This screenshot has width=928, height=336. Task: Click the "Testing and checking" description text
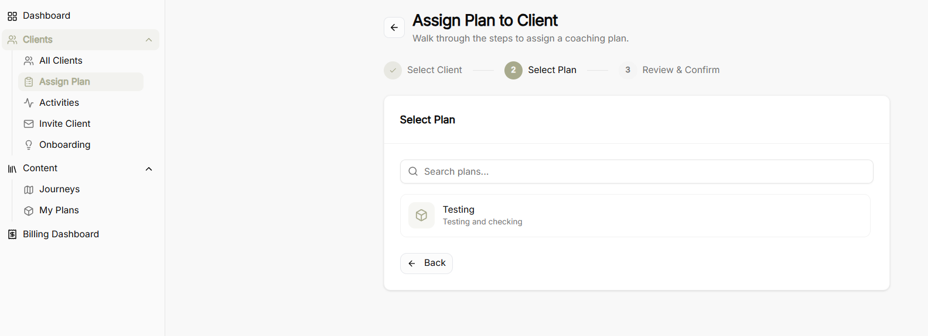(x=482, y=222)
